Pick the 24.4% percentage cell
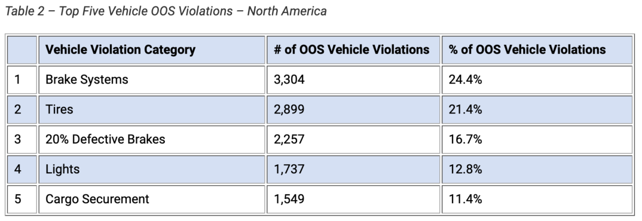This screenshot has height=221, width=642. point(466,80)
